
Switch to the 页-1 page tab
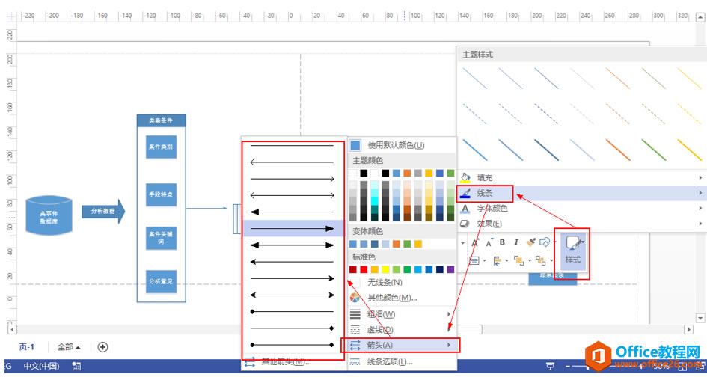coord(27,347)
